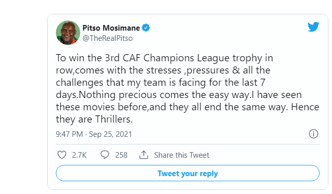Image resolution: width=332 pixels, height=194 pixels.
Task: Click the share arrow icon
Action: click(x=144, y=155)
